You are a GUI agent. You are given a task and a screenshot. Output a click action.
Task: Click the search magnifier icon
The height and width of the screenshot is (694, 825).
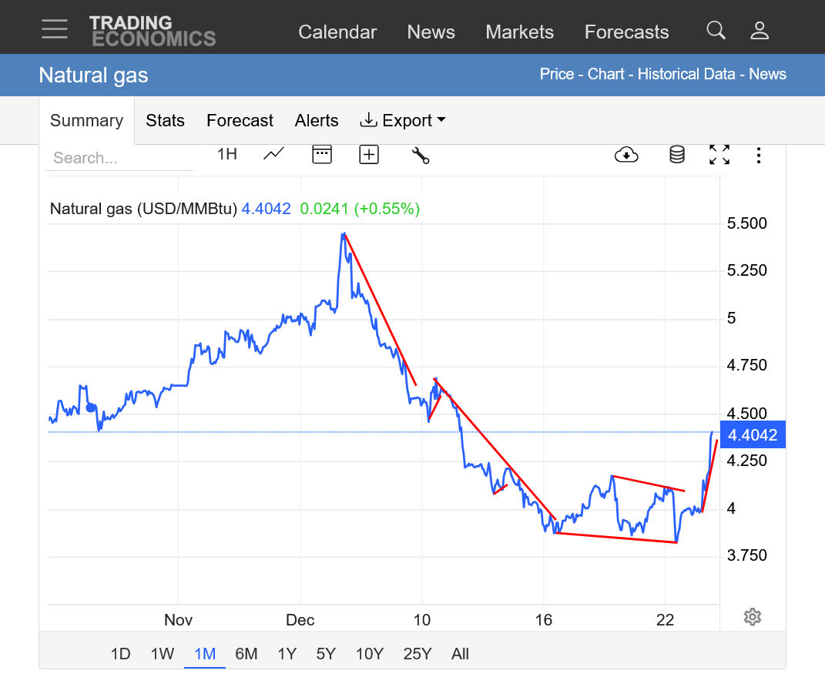(716, 31)
